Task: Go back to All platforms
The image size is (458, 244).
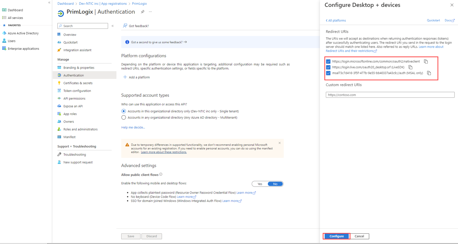Action: (336, 21)
